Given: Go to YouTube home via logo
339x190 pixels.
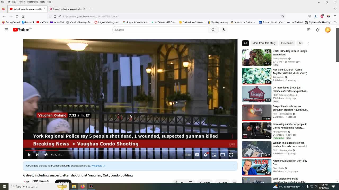Looking at the screenshot, I should [x=21, y=30].
